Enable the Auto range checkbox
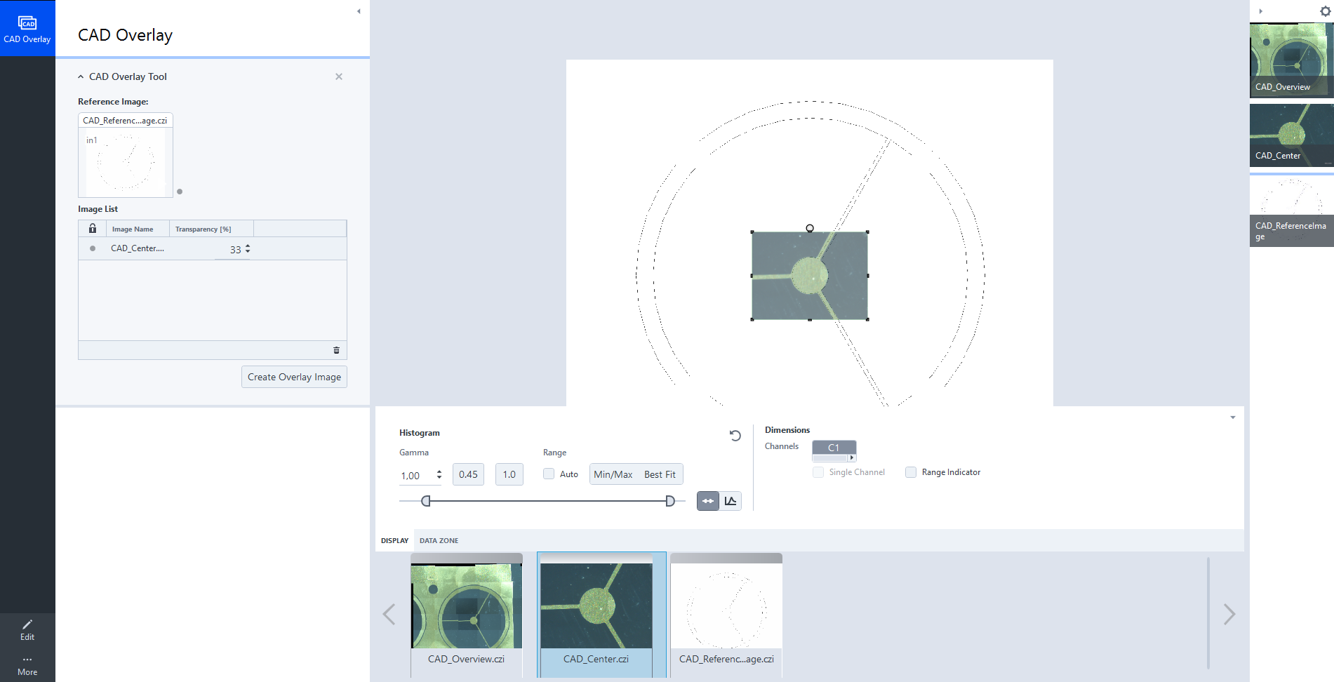 549,474
